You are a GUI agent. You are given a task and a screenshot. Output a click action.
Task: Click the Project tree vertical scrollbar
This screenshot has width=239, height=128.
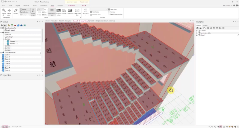point(42,36)
